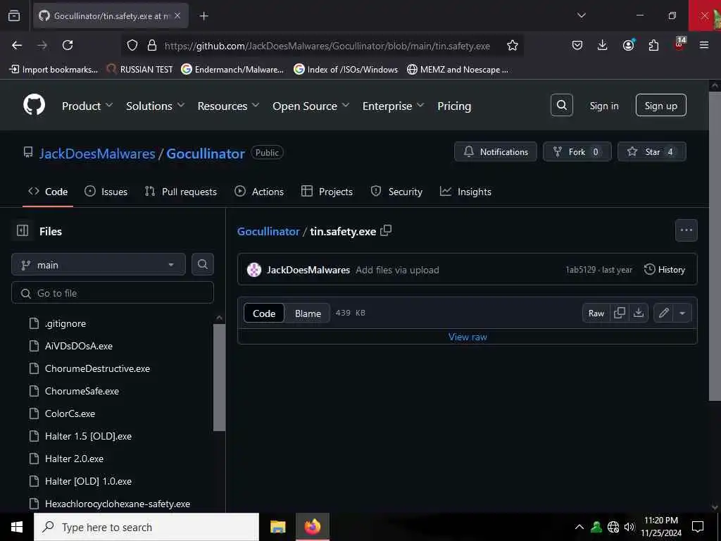Click the Sign in link
The width and height of the screenshot is (721, 541).
603,106
